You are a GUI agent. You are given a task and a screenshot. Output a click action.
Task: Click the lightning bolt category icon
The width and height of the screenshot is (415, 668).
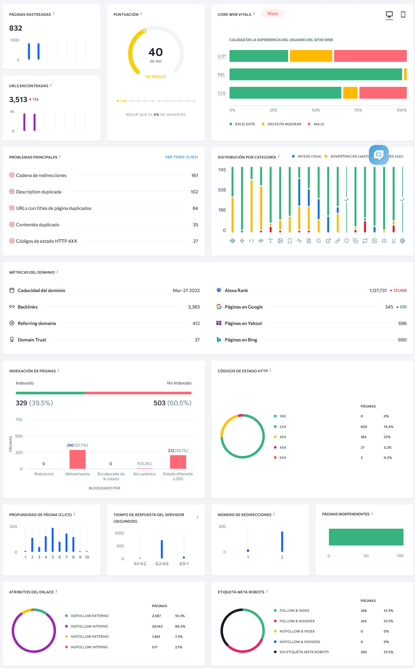[242, 241]
